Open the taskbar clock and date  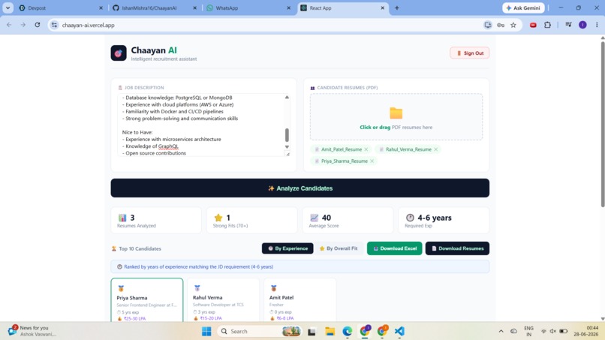(x=586, y=331)
